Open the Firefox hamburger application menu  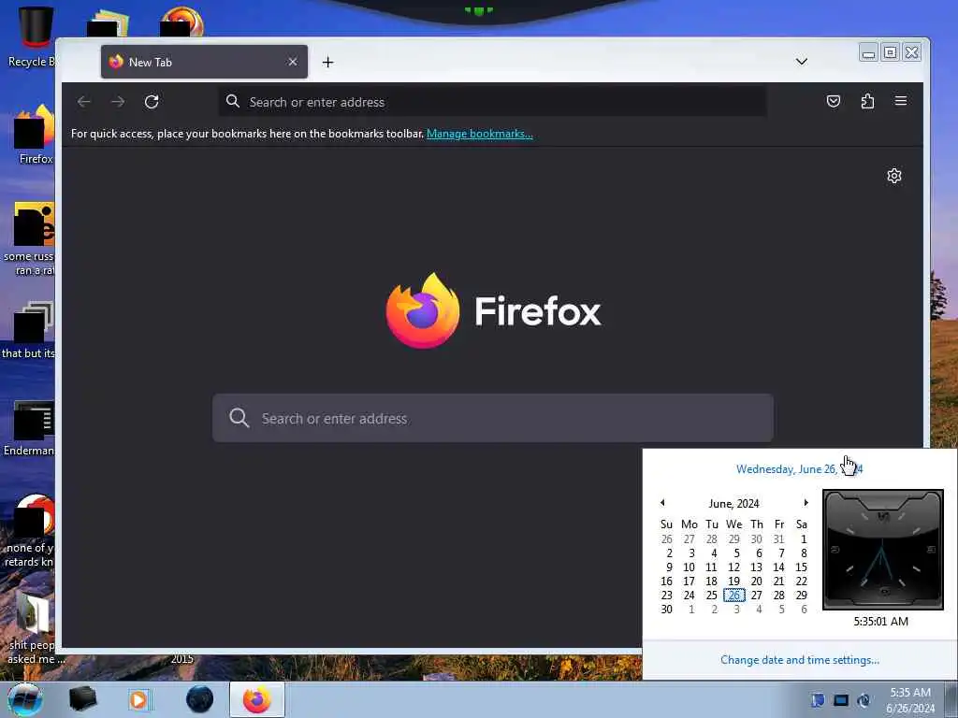tap(901, 101)
